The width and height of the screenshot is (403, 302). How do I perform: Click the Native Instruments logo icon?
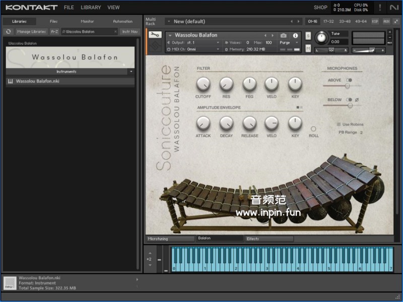pyautogui.click(x=394, y=8)
